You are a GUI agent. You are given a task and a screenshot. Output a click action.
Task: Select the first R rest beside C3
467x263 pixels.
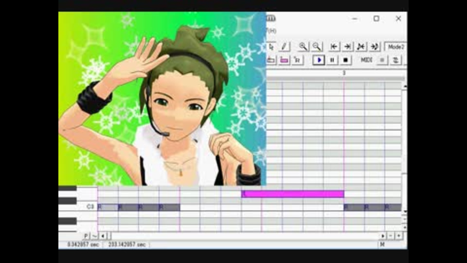[x=108, y=207]
